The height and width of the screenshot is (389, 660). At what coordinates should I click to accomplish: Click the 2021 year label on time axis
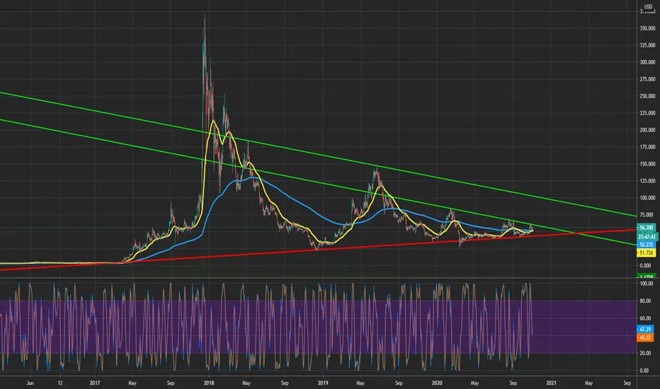[x=551, y=383]
